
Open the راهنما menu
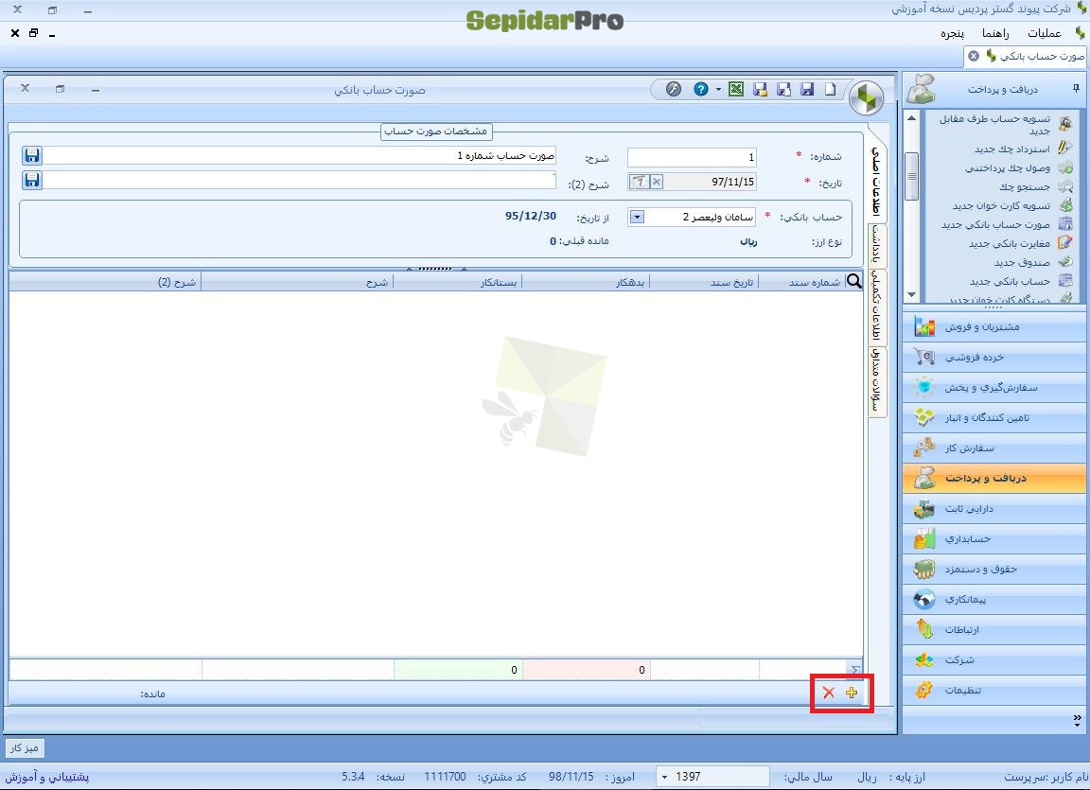click(x=995, y=33)
